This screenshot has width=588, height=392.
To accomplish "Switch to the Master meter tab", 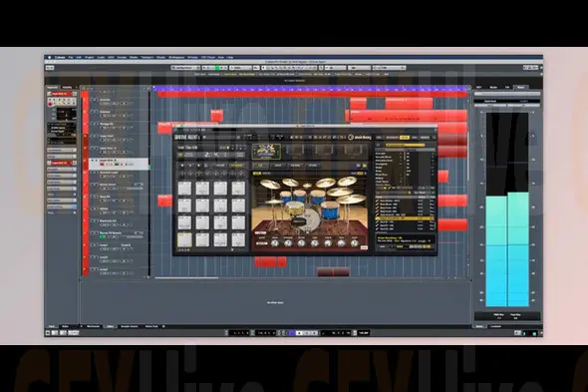I will coord(479,326).
